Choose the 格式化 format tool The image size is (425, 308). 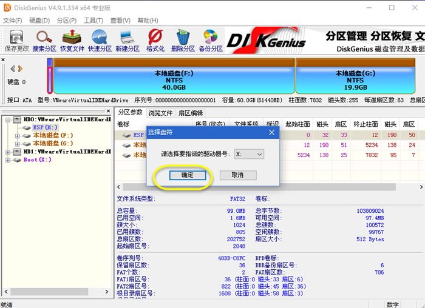[x=155, y=41]
